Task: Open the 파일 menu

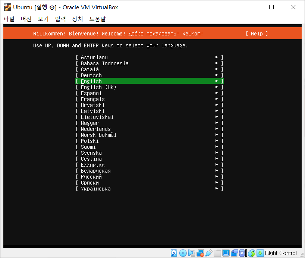Action: tap(9, 19)
